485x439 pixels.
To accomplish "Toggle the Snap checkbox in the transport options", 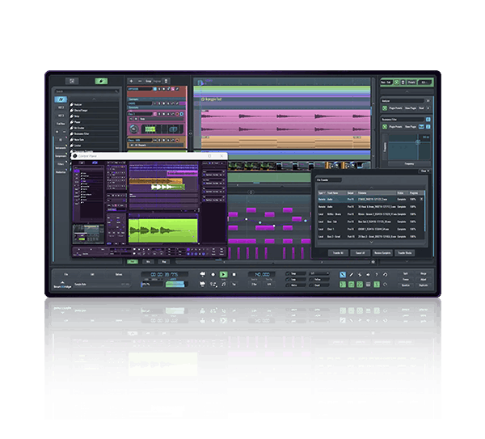I will pos(288,274).
